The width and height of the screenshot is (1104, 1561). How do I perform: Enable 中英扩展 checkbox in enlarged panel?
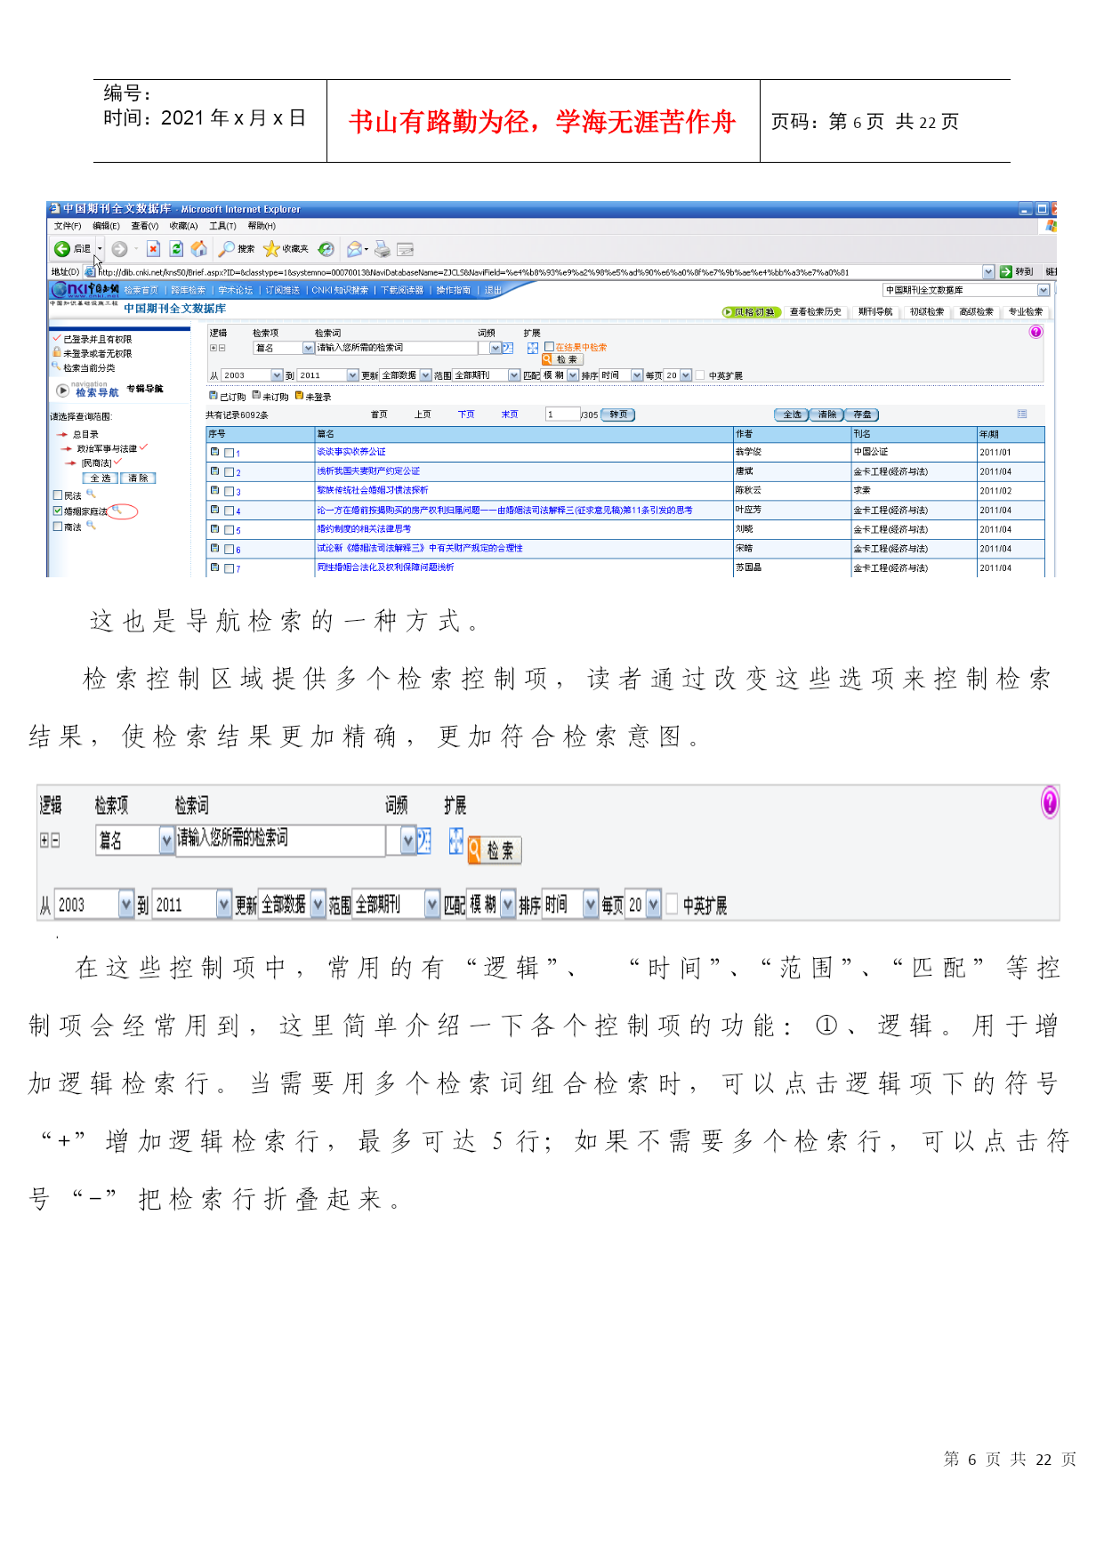click(672, 905)
